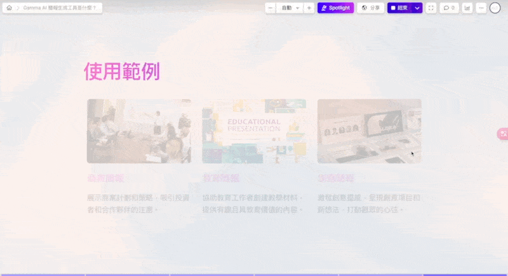Select the text starting 激發創意靈感
The image size is (508, 276).
point(369,204)
